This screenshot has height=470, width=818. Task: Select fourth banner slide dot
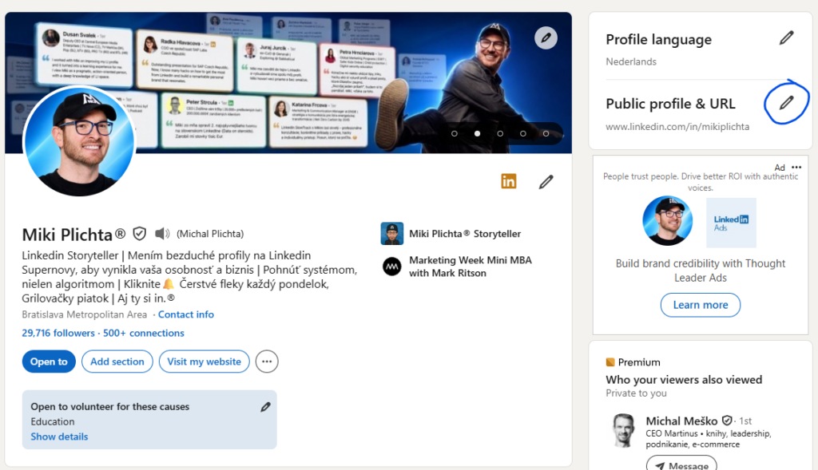coord(522,133)
